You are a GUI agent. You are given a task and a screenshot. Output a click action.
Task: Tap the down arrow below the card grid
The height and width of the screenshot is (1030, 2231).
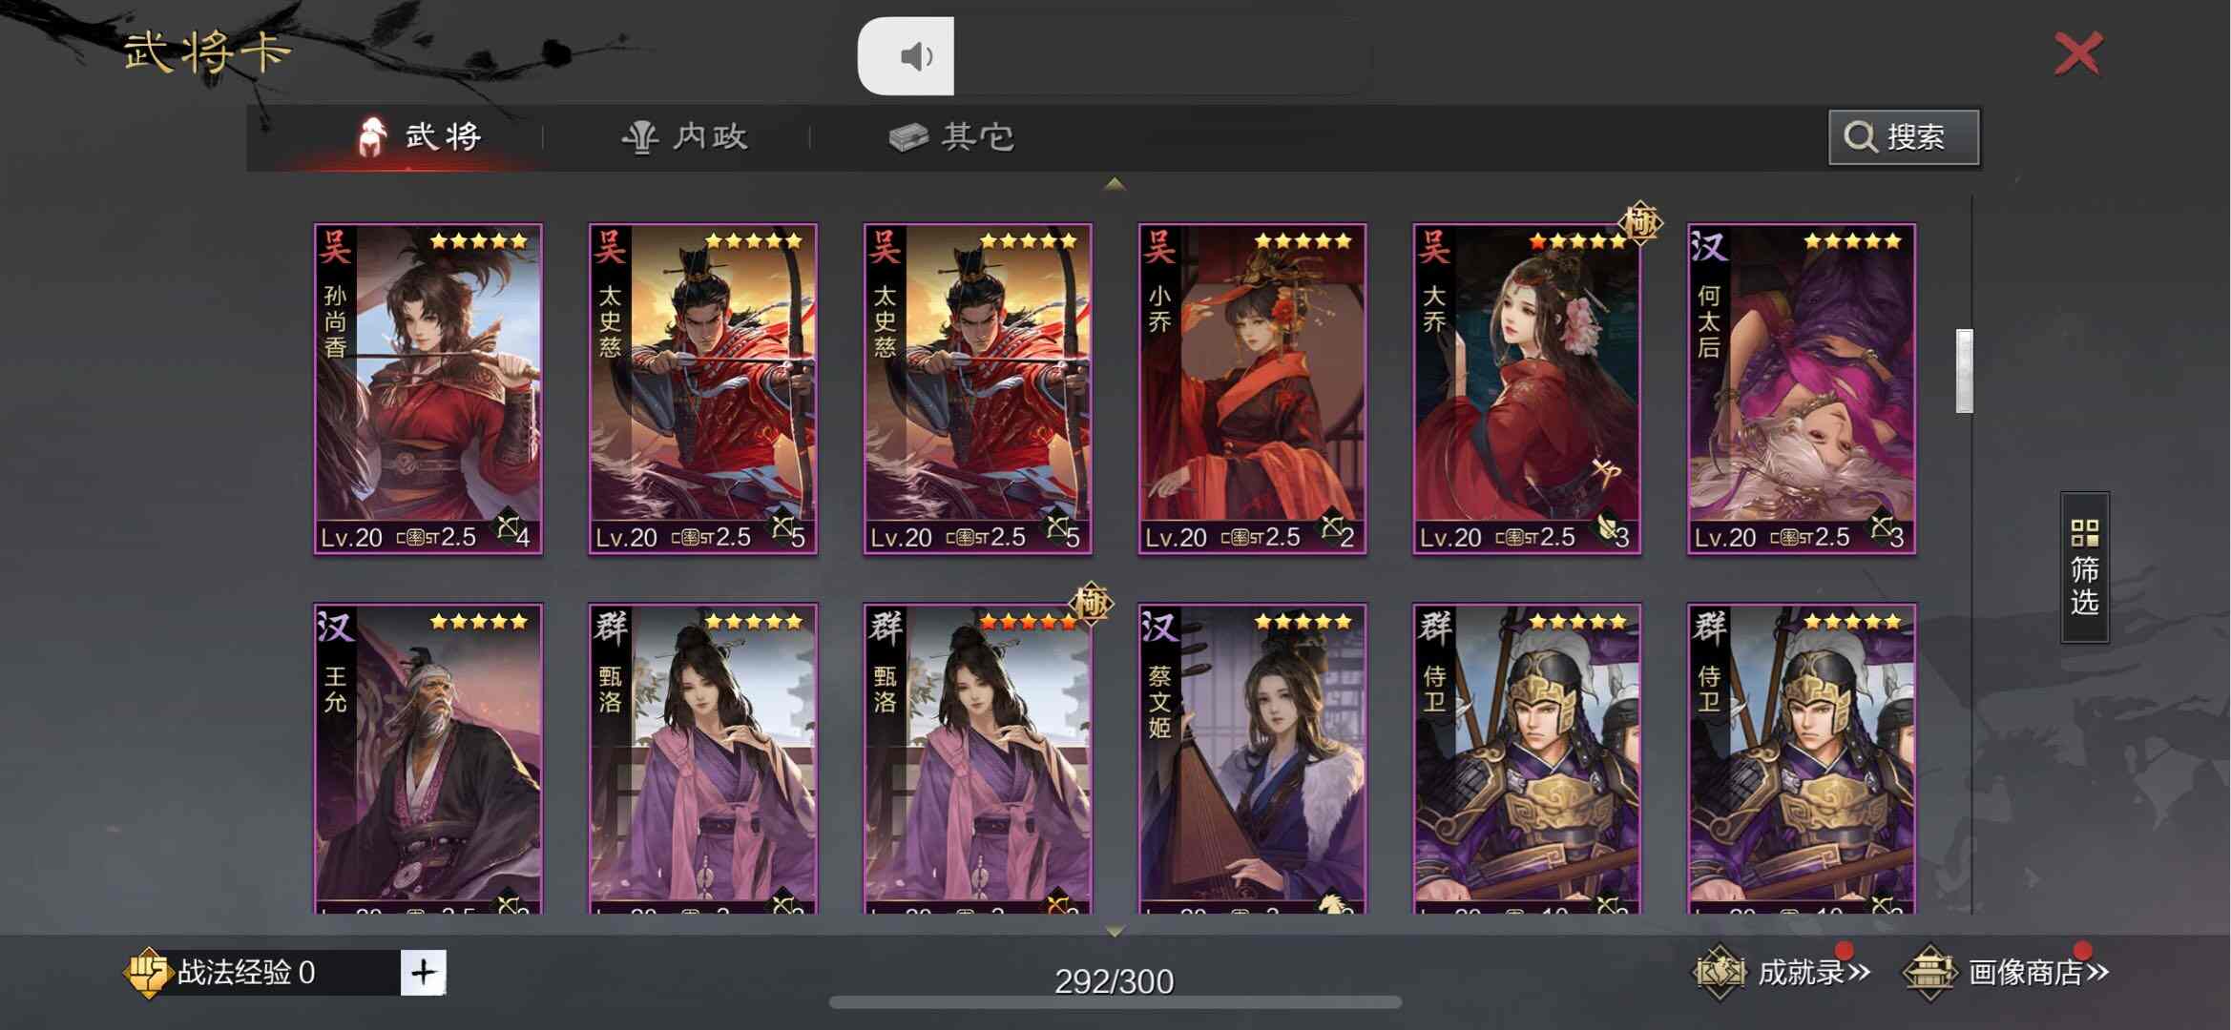point(1115,930)
